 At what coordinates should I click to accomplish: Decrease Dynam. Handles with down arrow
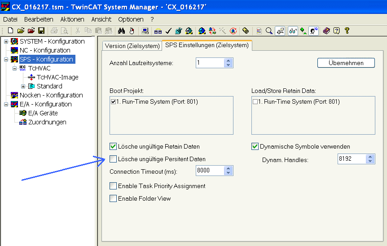pyautogui.click(x=370, y=161)
